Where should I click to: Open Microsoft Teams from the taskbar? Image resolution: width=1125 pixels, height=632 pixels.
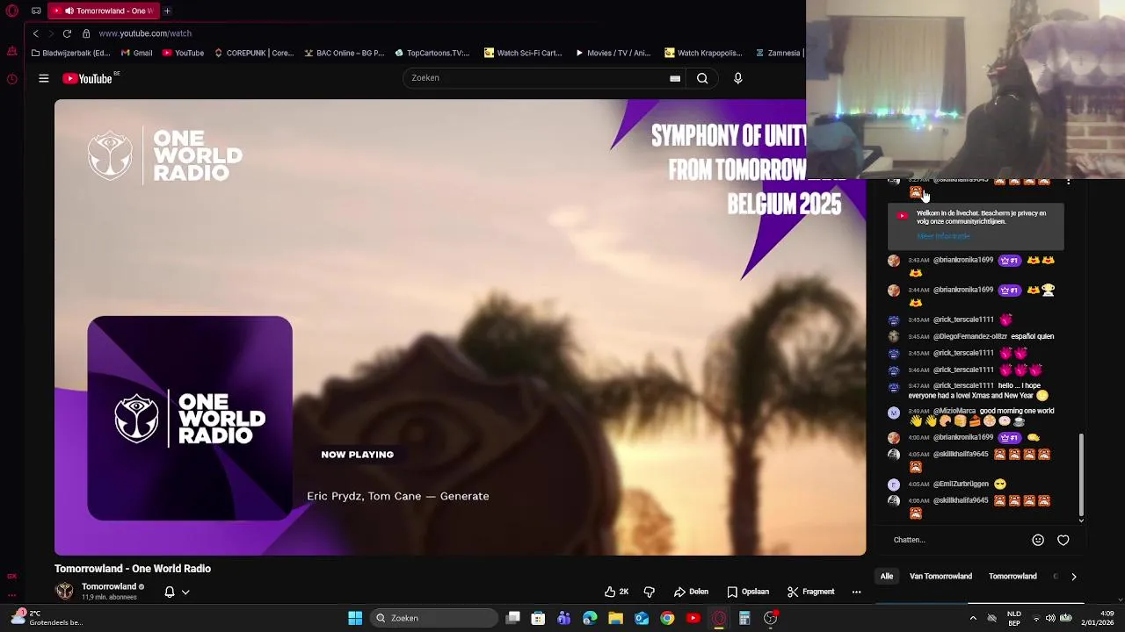click(x=564, y=618)
